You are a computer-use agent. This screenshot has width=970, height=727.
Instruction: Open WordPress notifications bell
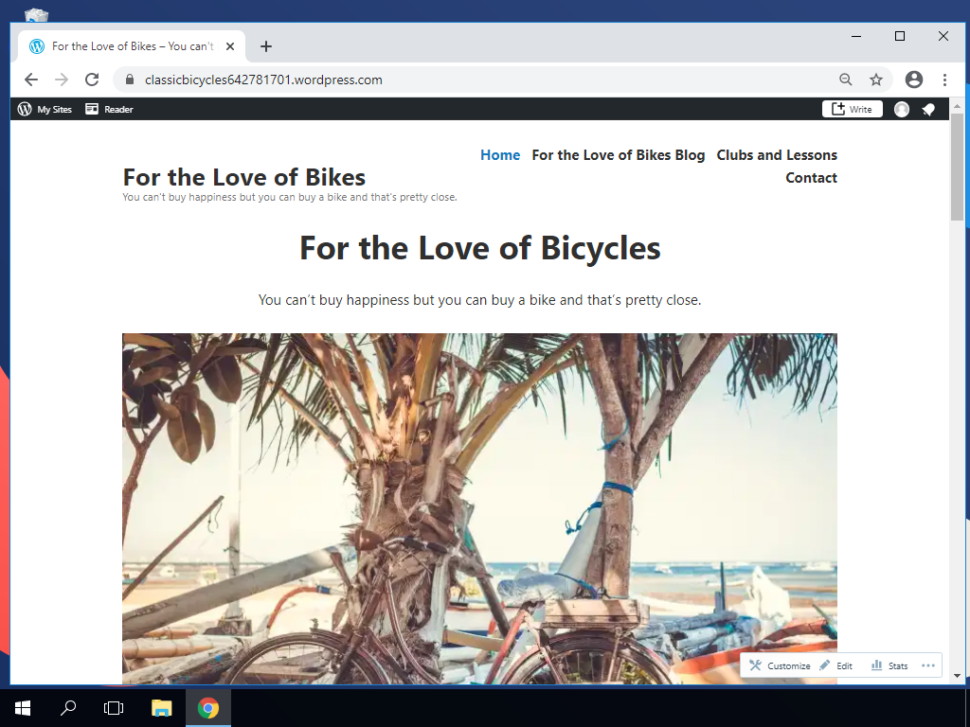(928, 110)
